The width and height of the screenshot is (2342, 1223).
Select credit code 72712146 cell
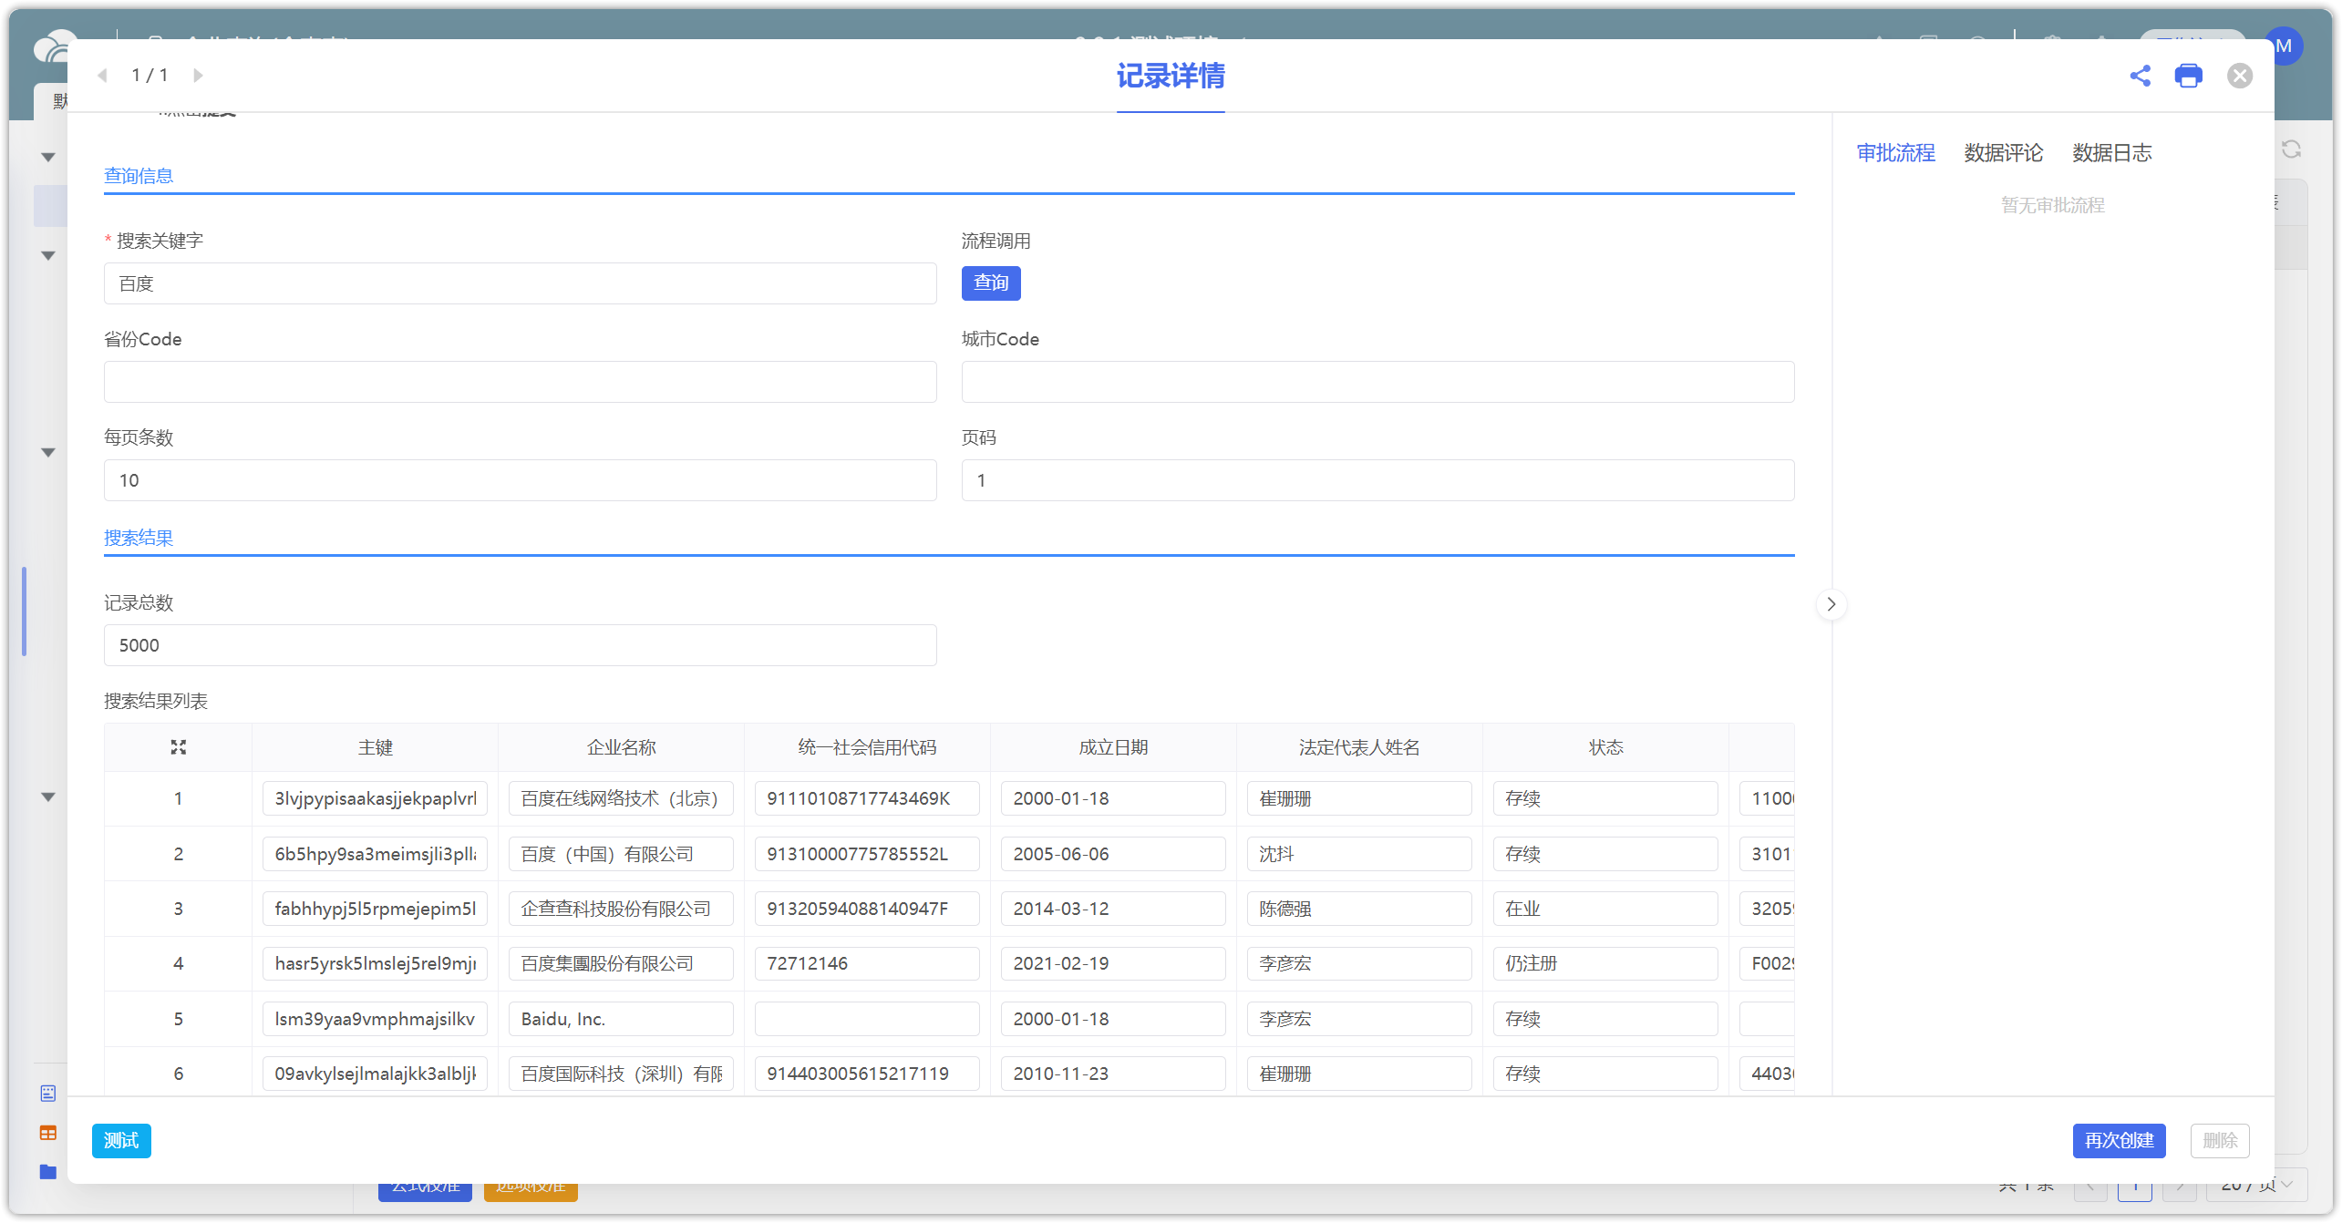coord(867,963)
